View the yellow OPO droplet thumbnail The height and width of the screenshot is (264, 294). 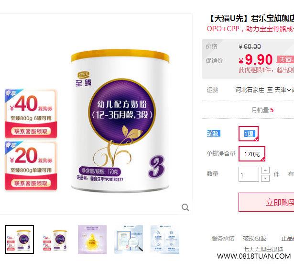[92, 240]
